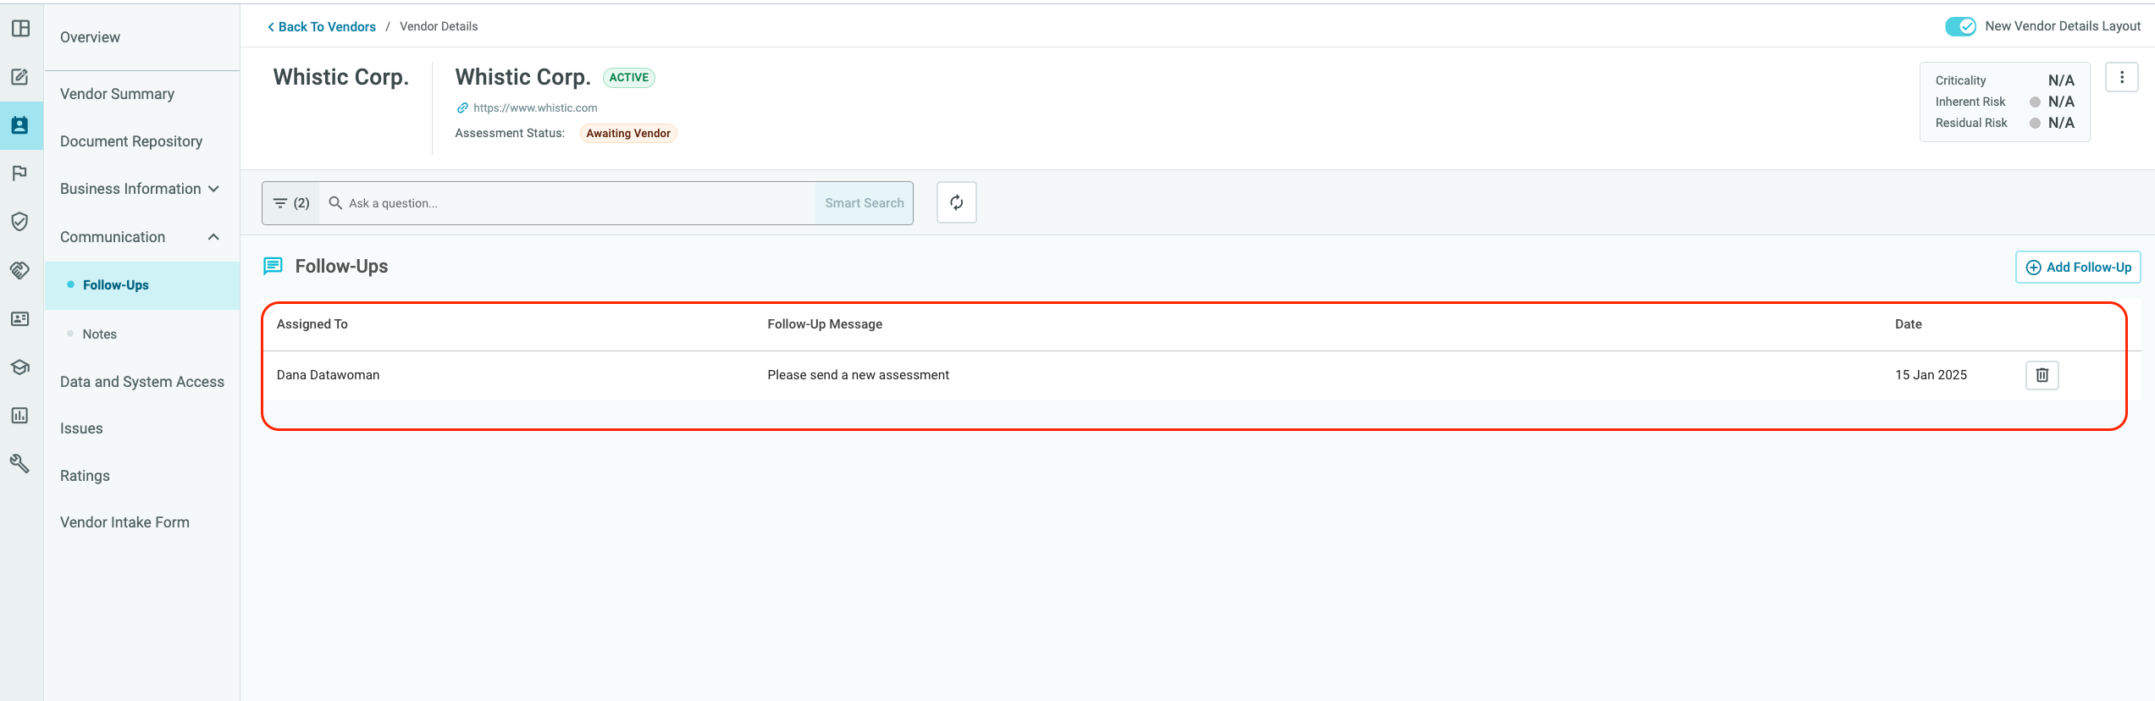Open the Ratings section
This screenshot has width=2155, height=701.
coord(85,476)
